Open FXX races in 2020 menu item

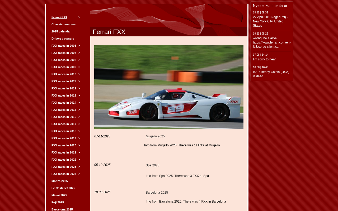[x=64, y=145]
